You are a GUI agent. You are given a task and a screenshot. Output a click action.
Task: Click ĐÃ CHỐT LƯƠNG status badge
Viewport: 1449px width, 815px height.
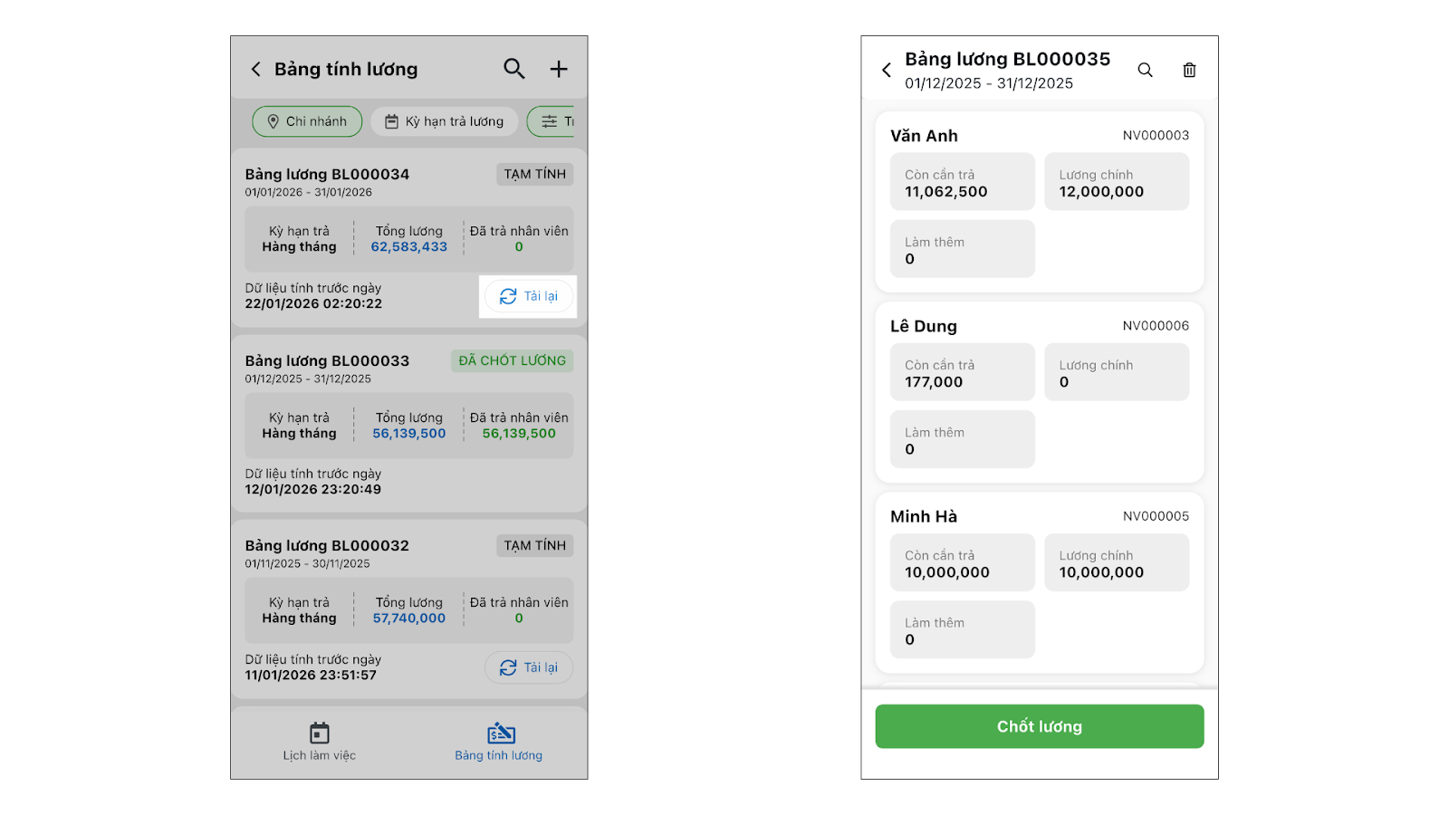(512, 360)
